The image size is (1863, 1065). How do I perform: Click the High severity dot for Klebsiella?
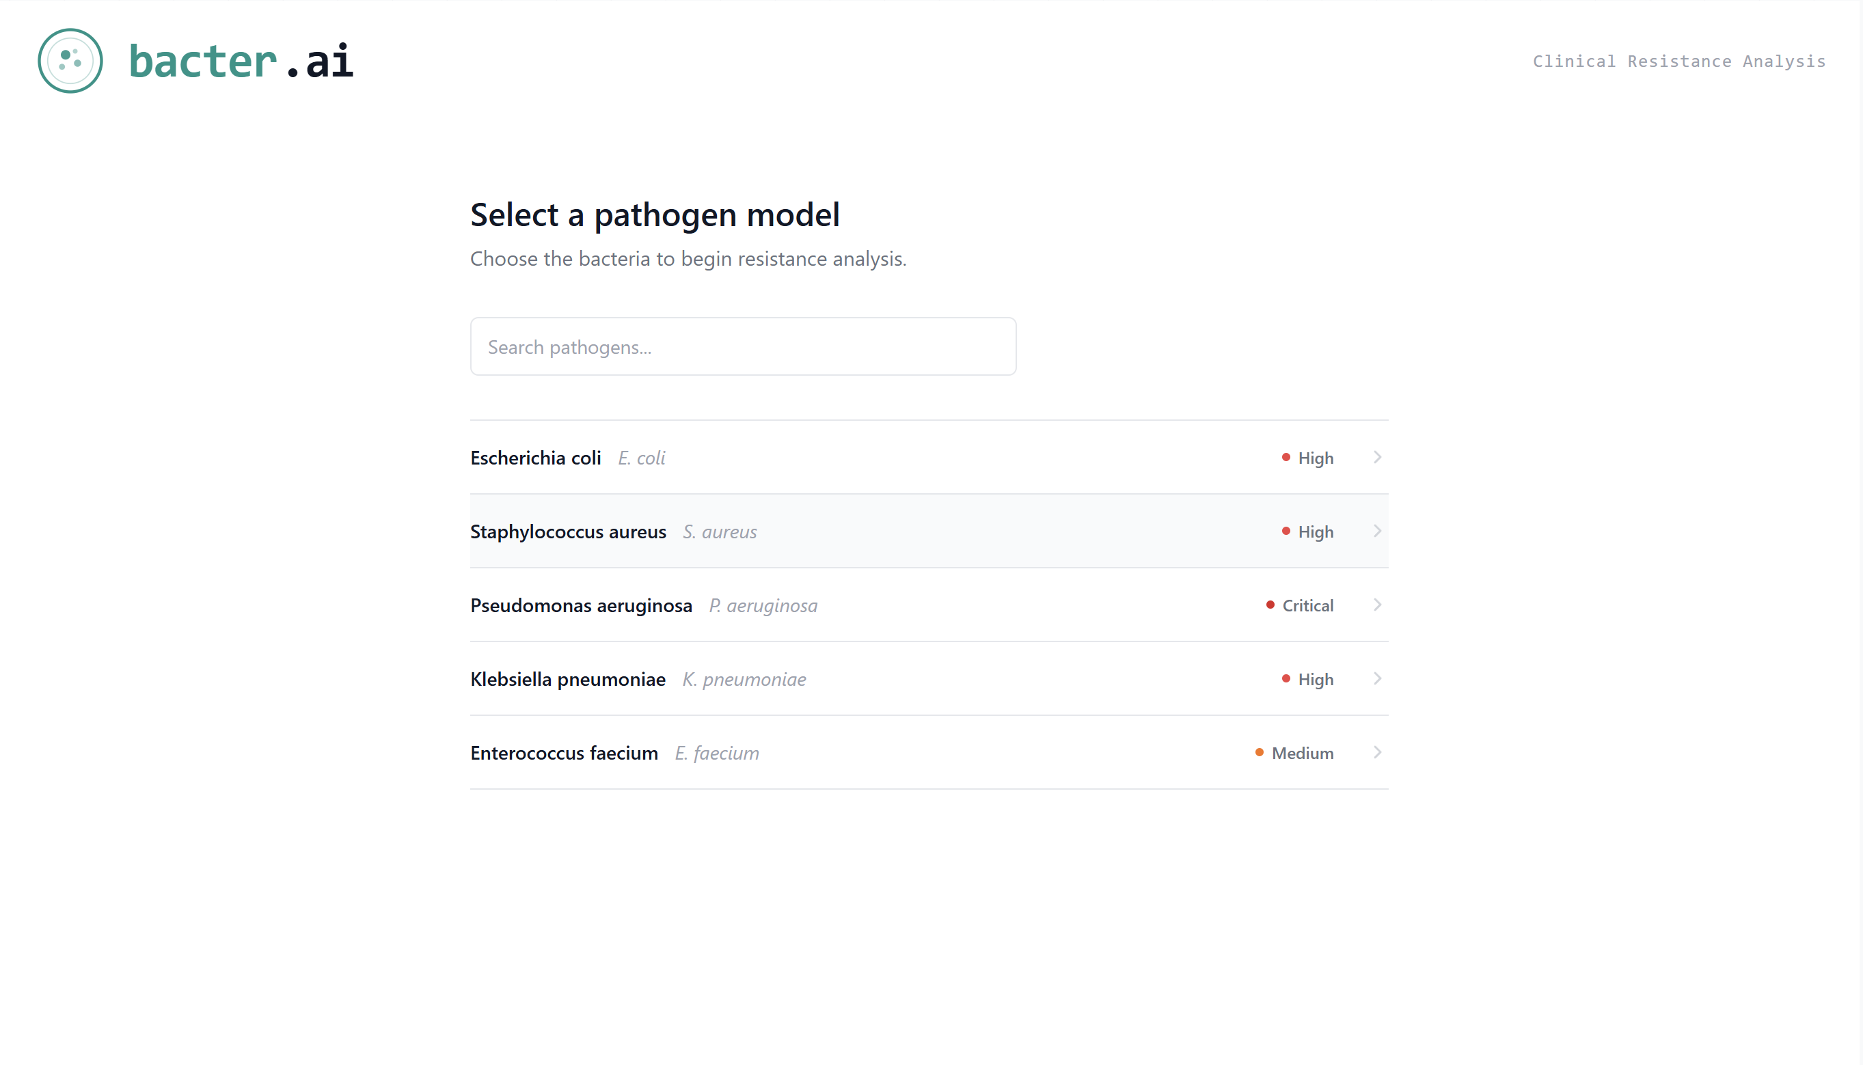[x=1286, y=679]
